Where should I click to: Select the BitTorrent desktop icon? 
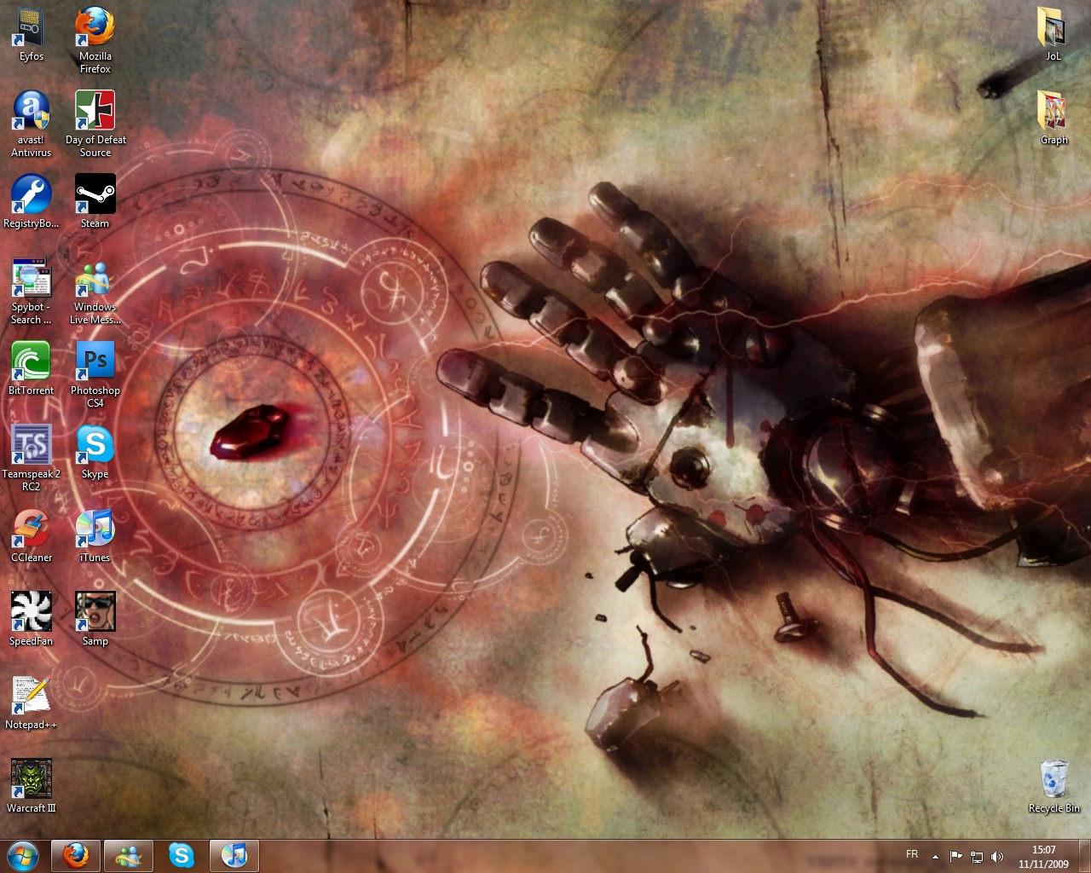[x=31, y=368]
